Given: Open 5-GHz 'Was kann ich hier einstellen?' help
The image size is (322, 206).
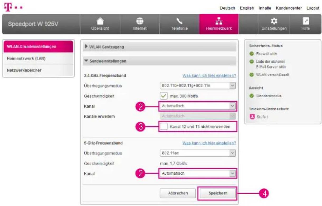Looking at the screenshot, I should click(x=209, y=143).
